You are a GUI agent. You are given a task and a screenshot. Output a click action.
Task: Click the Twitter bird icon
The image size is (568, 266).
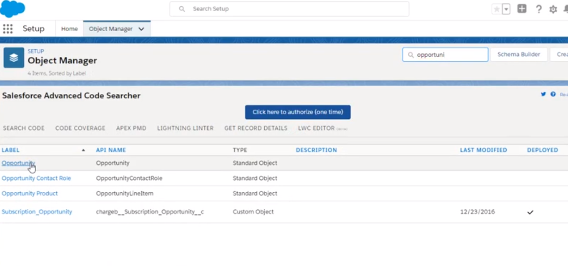[543, 94]
